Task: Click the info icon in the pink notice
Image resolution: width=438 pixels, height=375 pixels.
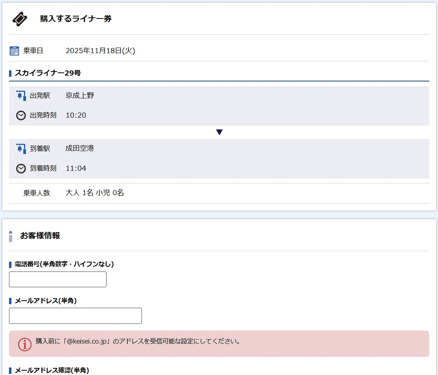Action: coord(25,344)
